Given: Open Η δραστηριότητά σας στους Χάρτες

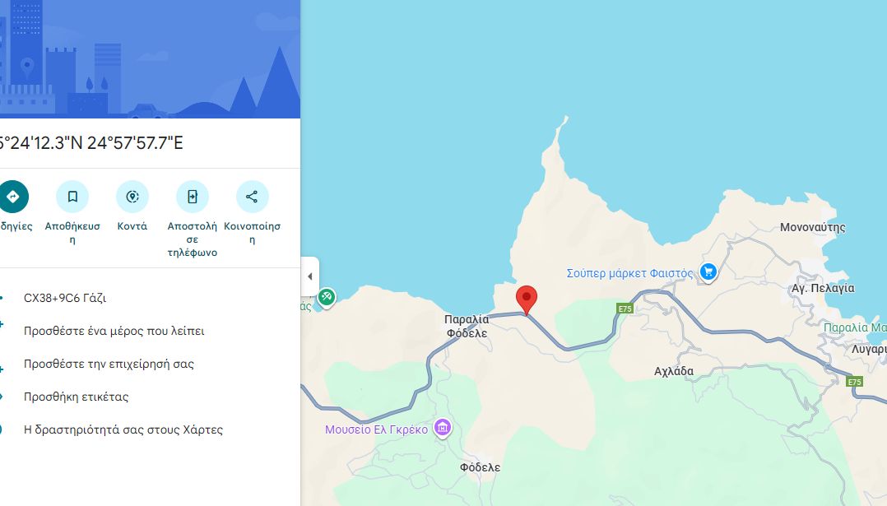Looking at the screenshot, I should pos(123,429).
